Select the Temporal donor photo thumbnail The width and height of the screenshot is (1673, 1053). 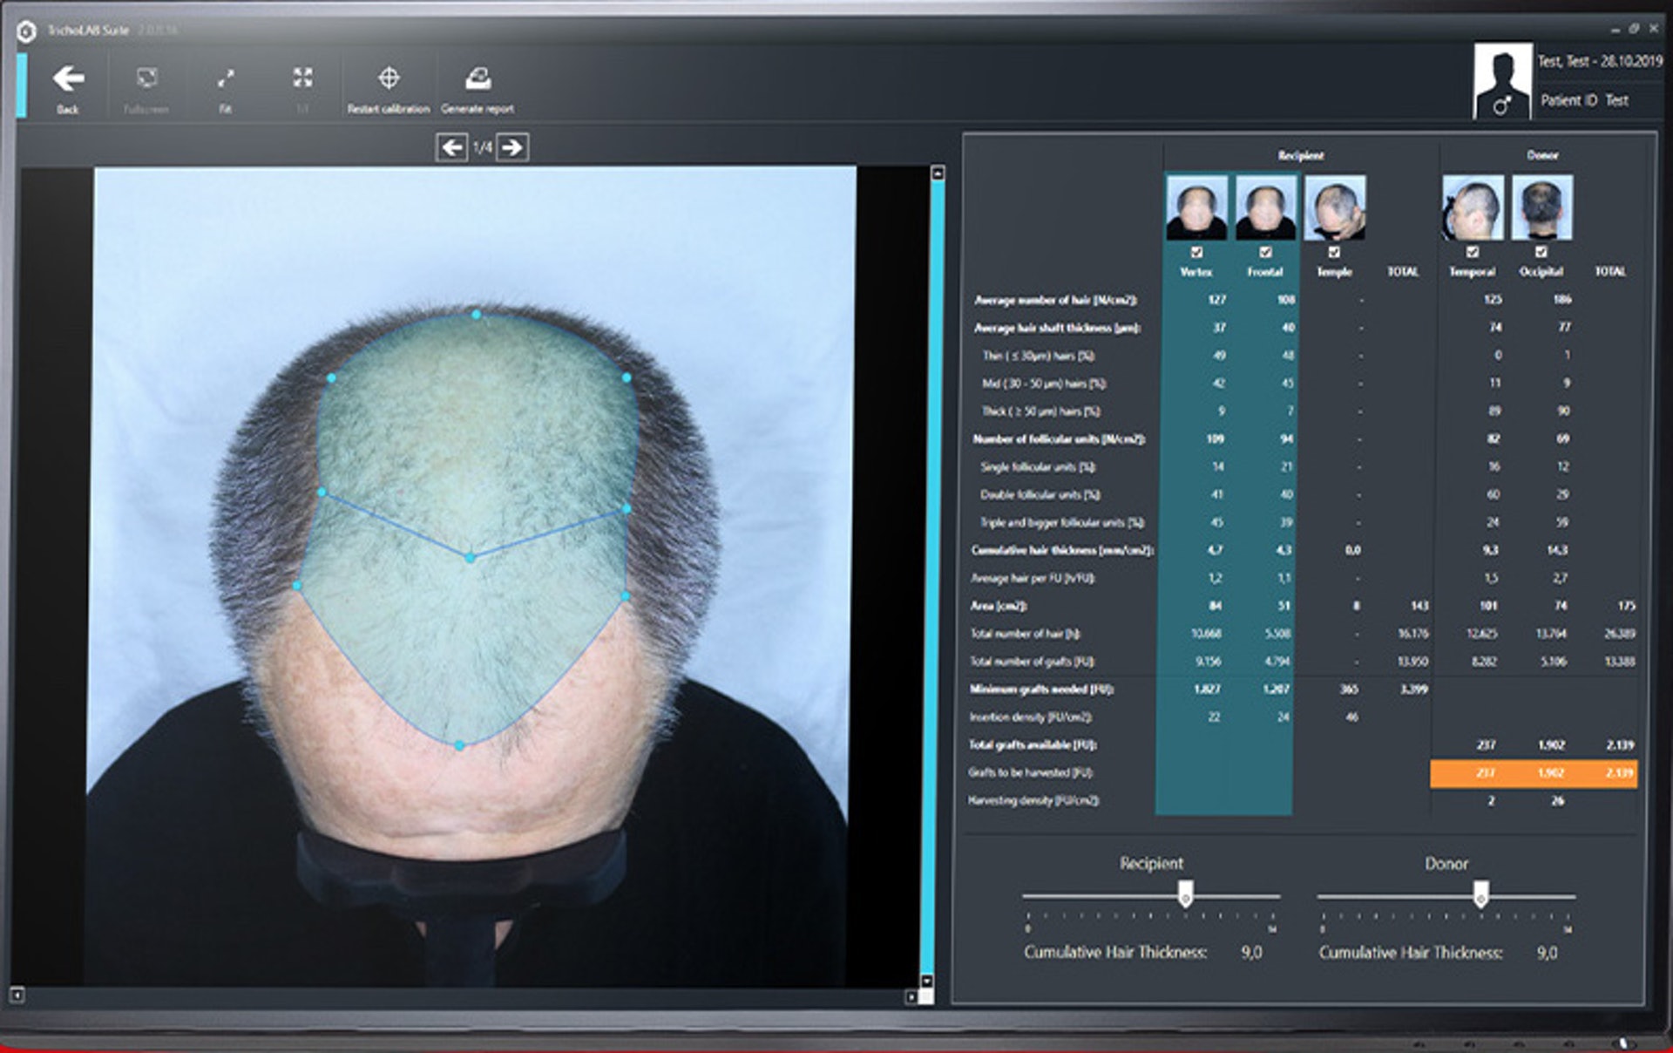pyautogui.click(x=1473, y=207)
